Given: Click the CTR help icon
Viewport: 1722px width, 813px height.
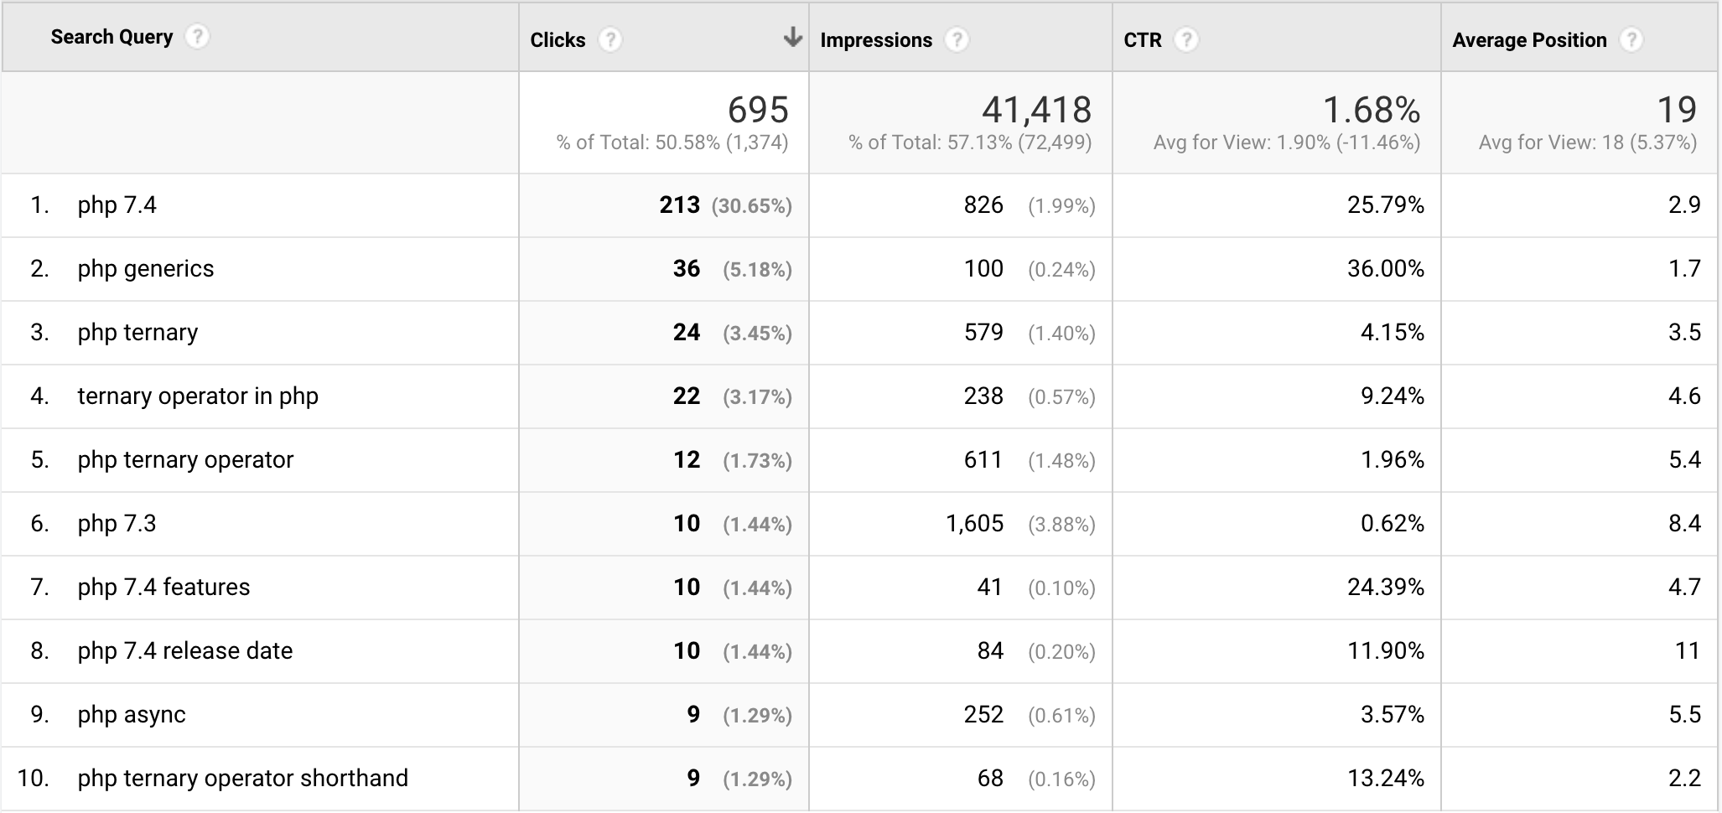Looking at the screenshot, I should click(1185, 39).
